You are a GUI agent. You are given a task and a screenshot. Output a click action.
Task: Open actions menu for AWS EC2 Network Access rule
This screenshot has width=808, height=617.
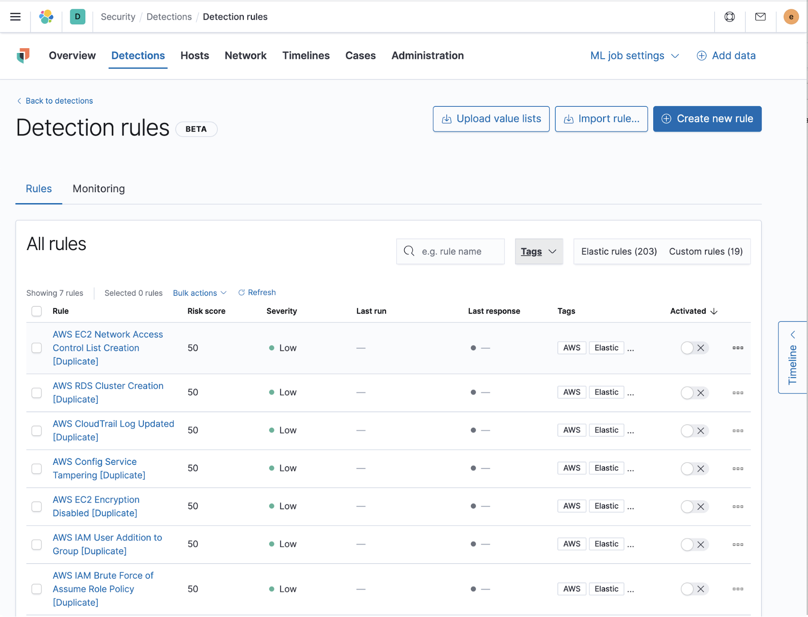point(738,348)
